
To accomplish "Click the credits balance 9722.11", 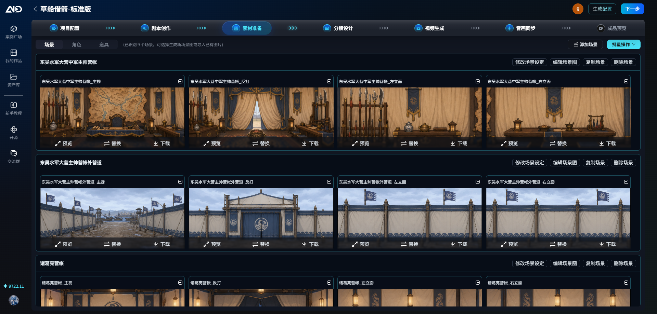I will pos(14,286).
